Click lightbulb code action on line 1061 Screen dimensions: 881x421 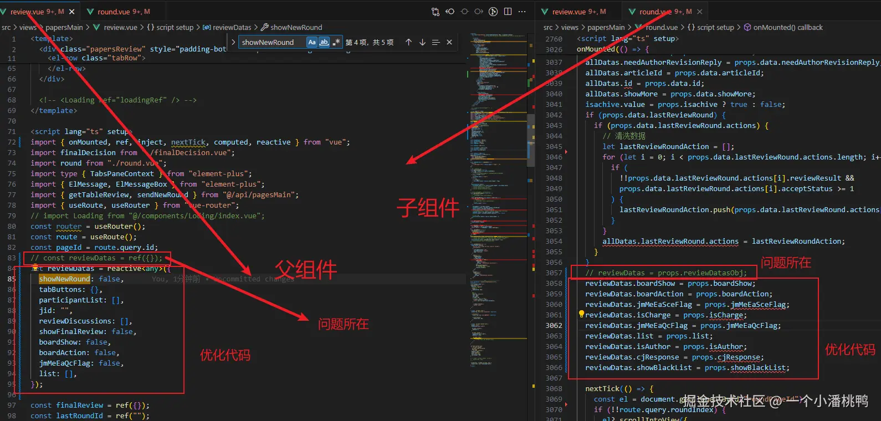tap(581, 314)
